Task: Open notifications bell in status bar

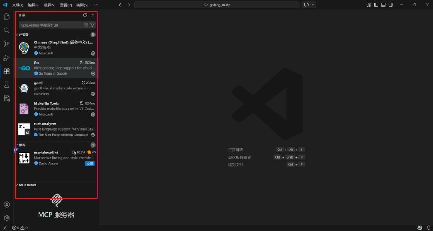Action: tap(428, 228)
